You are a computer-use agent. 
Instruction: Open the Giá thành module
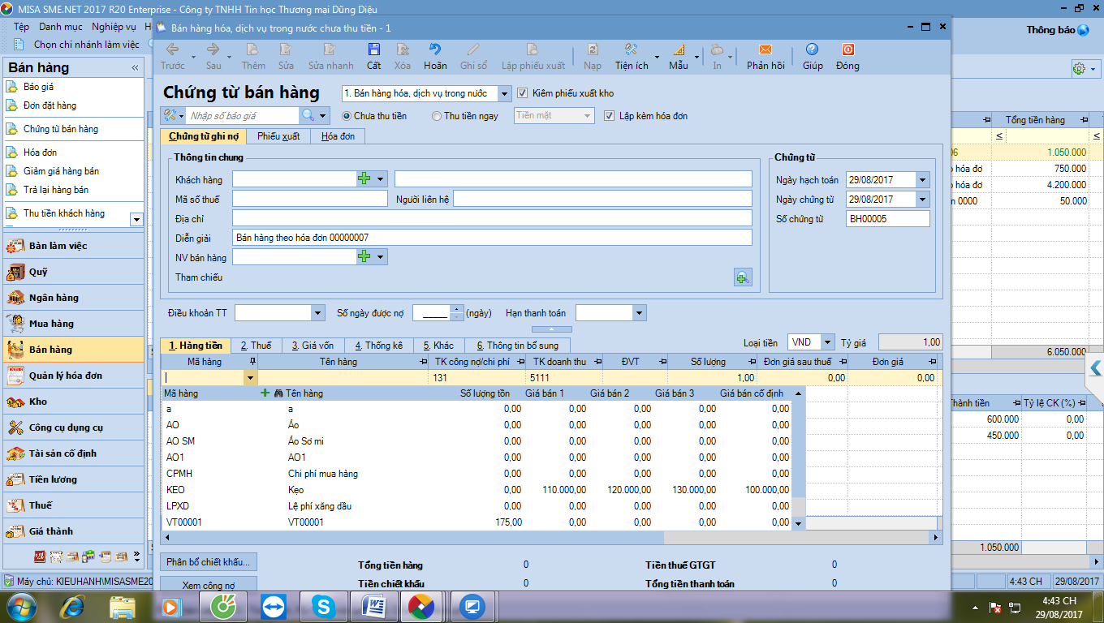coord(73,531)
